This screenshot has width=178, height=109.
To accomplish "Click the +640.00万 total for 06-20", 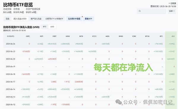I will point(171,59).
